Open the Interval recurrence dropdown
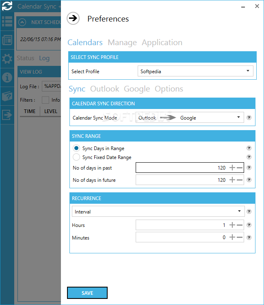Screen dimensions: 264x305 pos(158,211)
